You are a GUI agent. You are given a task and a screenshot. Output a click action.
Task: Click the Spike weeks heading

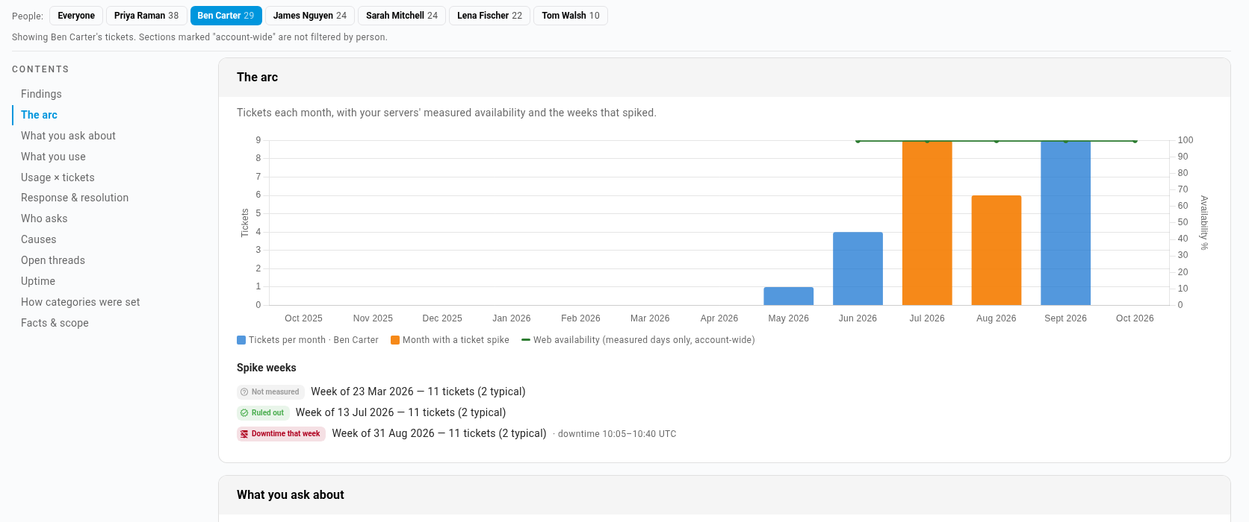[267, 368]
